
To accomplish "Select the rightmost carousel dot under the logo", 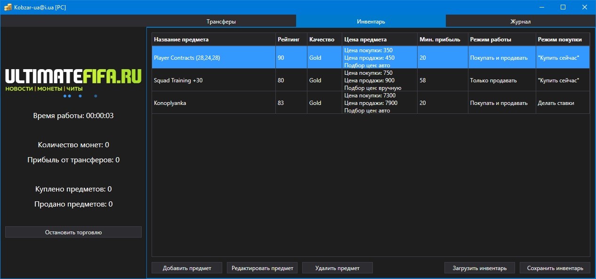I will (96, 96).
